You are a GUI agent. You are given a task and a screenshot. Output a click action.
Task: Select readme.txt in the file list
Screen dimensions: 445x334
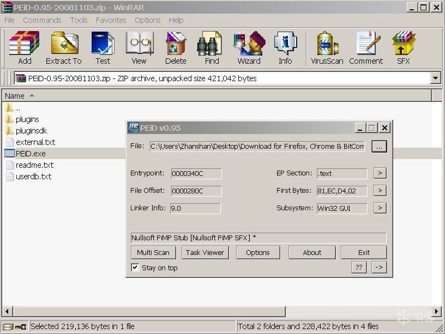click(29, 165)
